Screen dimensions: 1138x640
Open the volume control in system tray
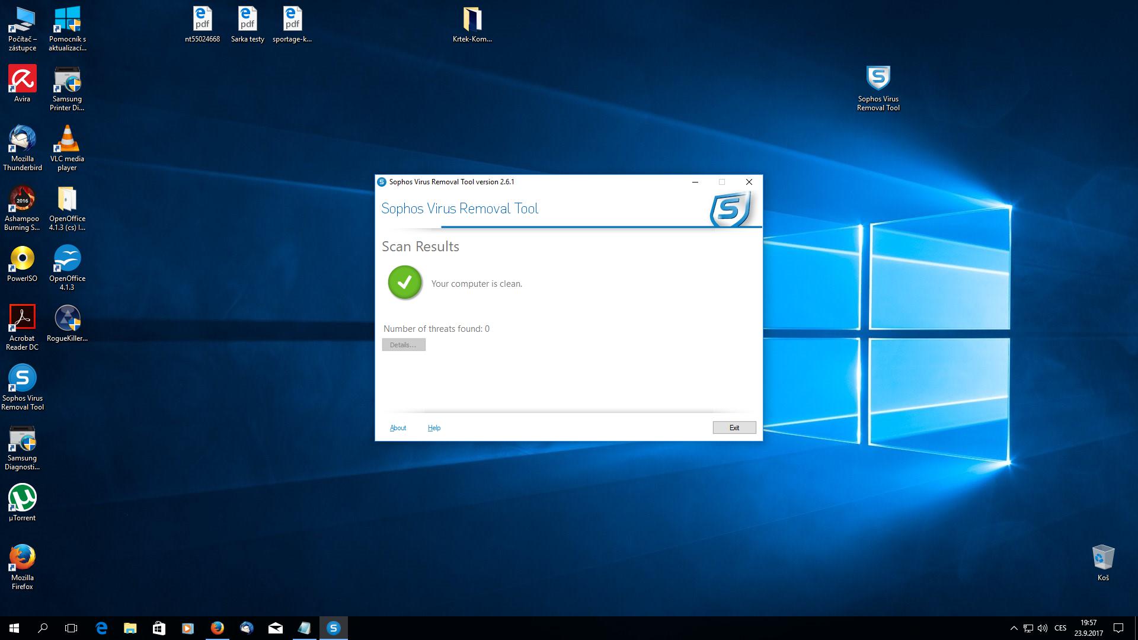click(1043, 628)
